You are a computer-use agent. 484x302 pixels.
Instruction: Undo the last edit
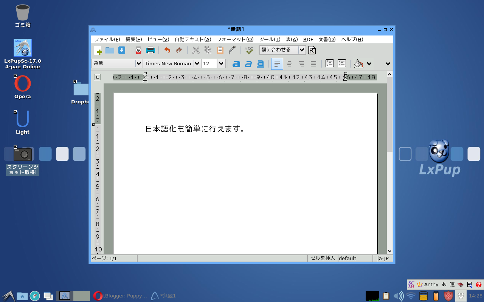(166, 50)
